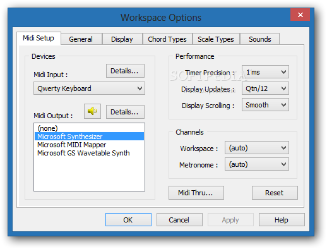Close the Workspace Options dialog

click(x=300, y=15)
